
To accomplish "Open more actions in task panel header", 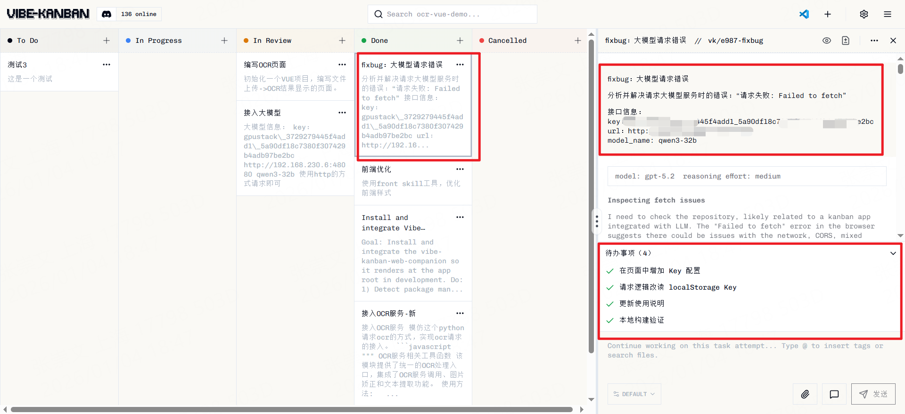I will pyautogui.click(x=874, y=41).
